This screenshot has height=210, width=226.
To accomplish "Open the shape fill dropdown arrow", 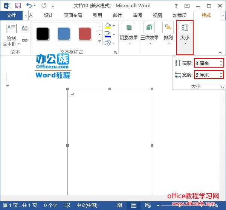I will tap(114, 26).
